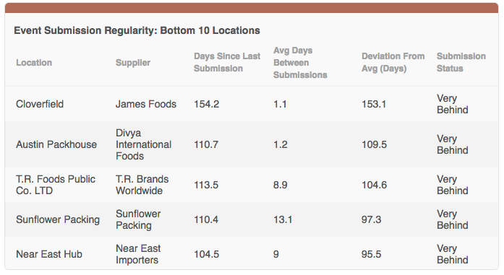The width and height of the screenshot is (504, 275).
Task: Click the 154.2 days value
Action: tap(206, 104)
